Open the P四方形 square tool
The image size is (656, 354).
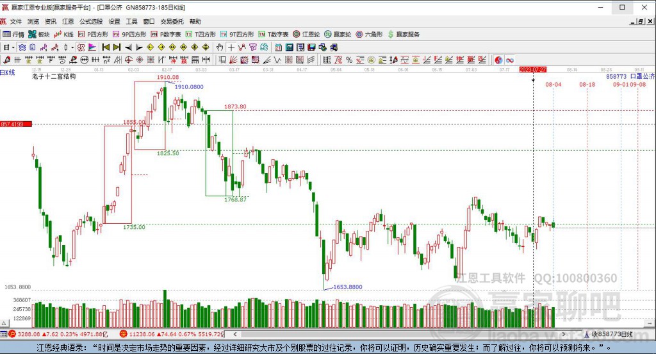pyautogui.click(x=93, y=35)
